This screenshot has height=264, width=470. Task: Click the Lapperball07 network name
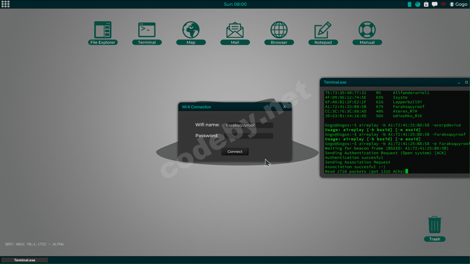407,102
